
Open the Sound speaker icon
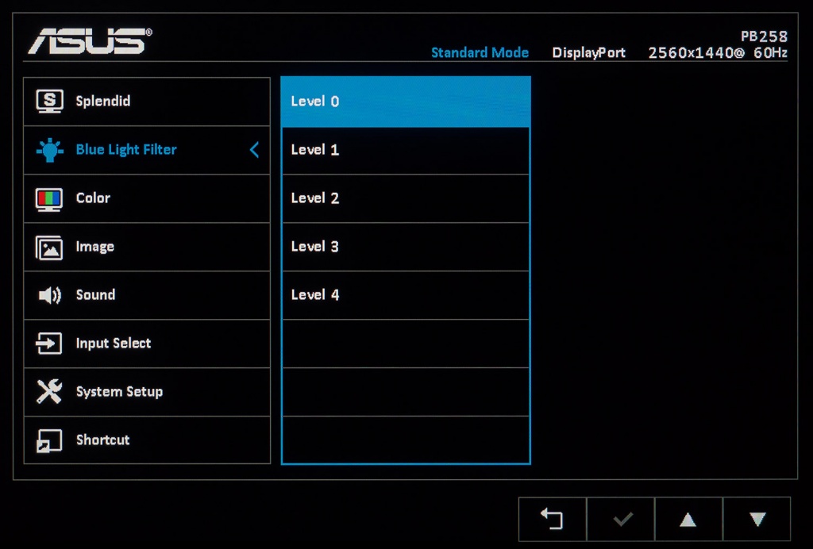pos(49,295)
